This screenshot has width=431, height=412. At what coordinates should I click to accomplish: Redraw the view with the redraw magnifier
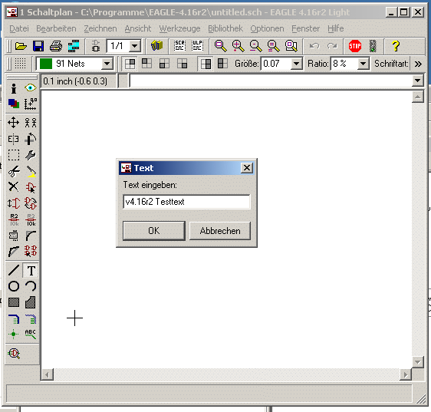click(273, 46)
